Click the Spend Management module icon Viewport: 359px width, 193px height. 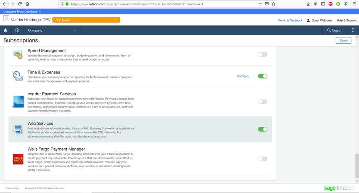point(18,55)
